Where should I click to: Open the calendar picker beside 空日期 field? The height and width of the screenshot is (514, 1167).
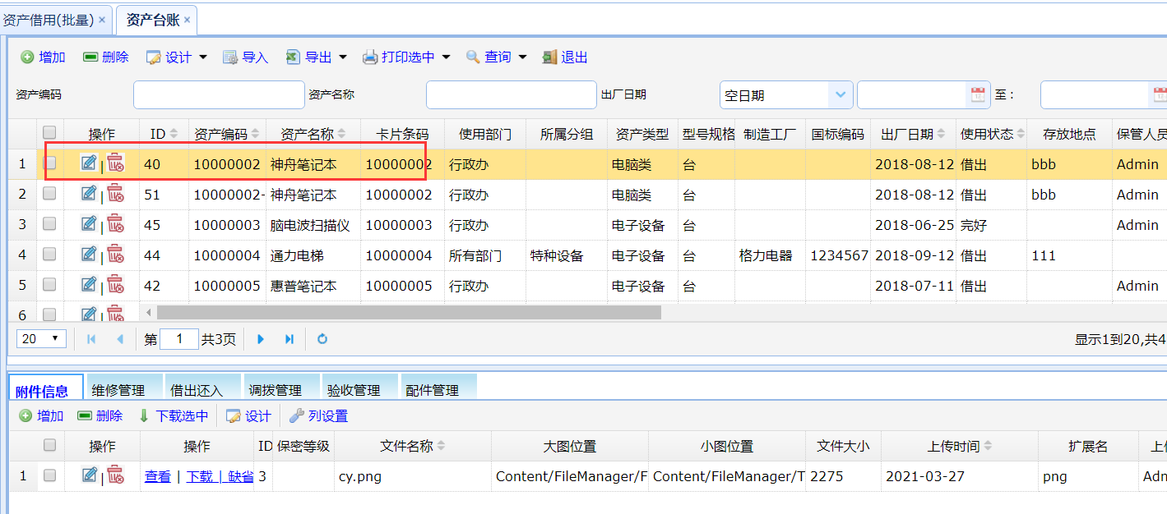click(x=978, y=94)
